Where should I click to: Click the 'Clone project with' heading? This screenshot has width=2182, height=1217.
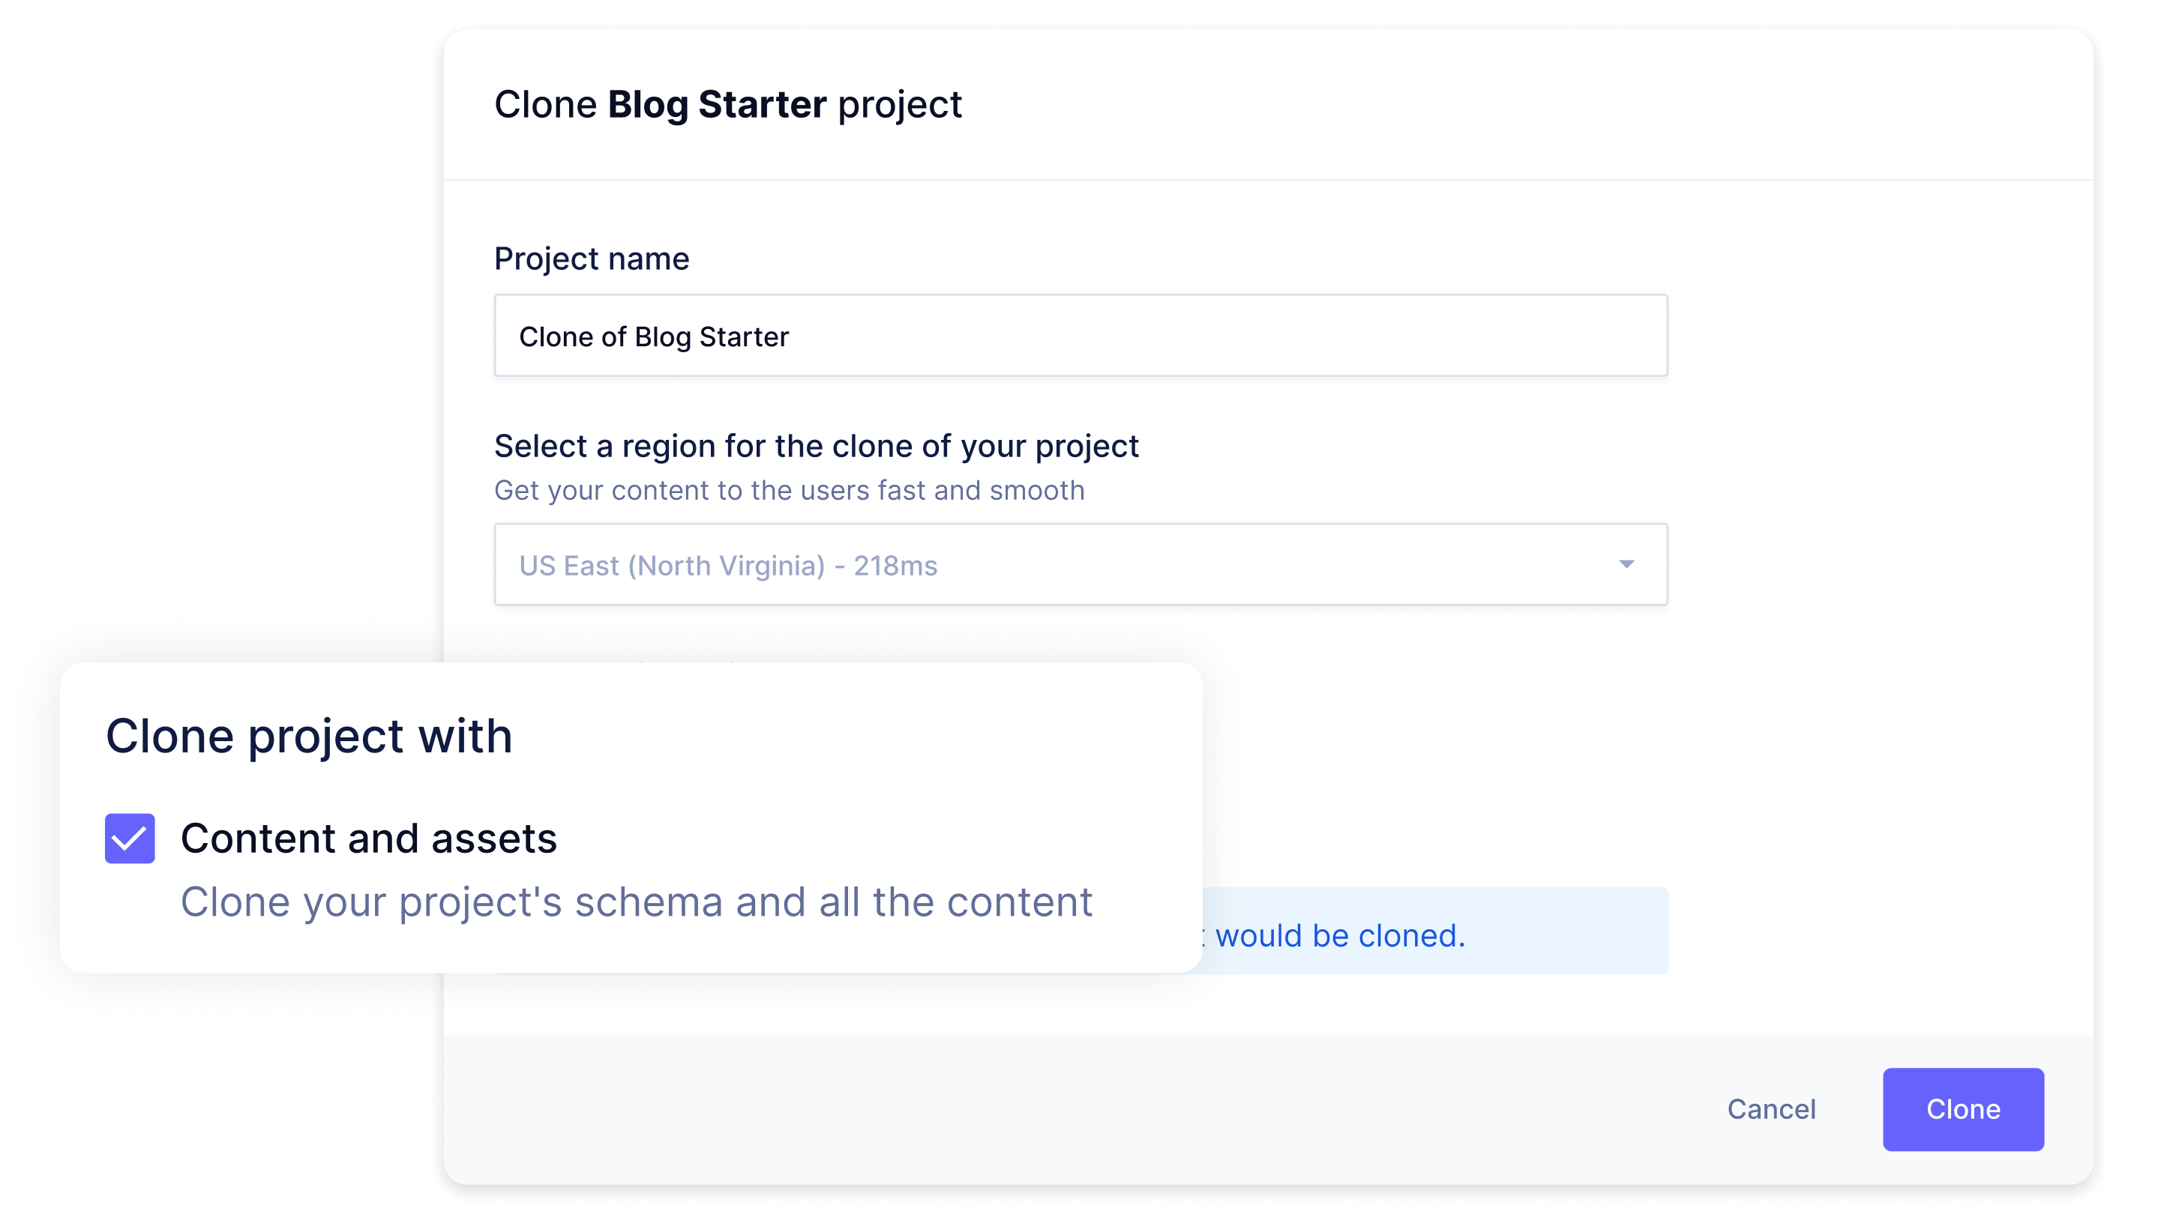coord(308,735)
